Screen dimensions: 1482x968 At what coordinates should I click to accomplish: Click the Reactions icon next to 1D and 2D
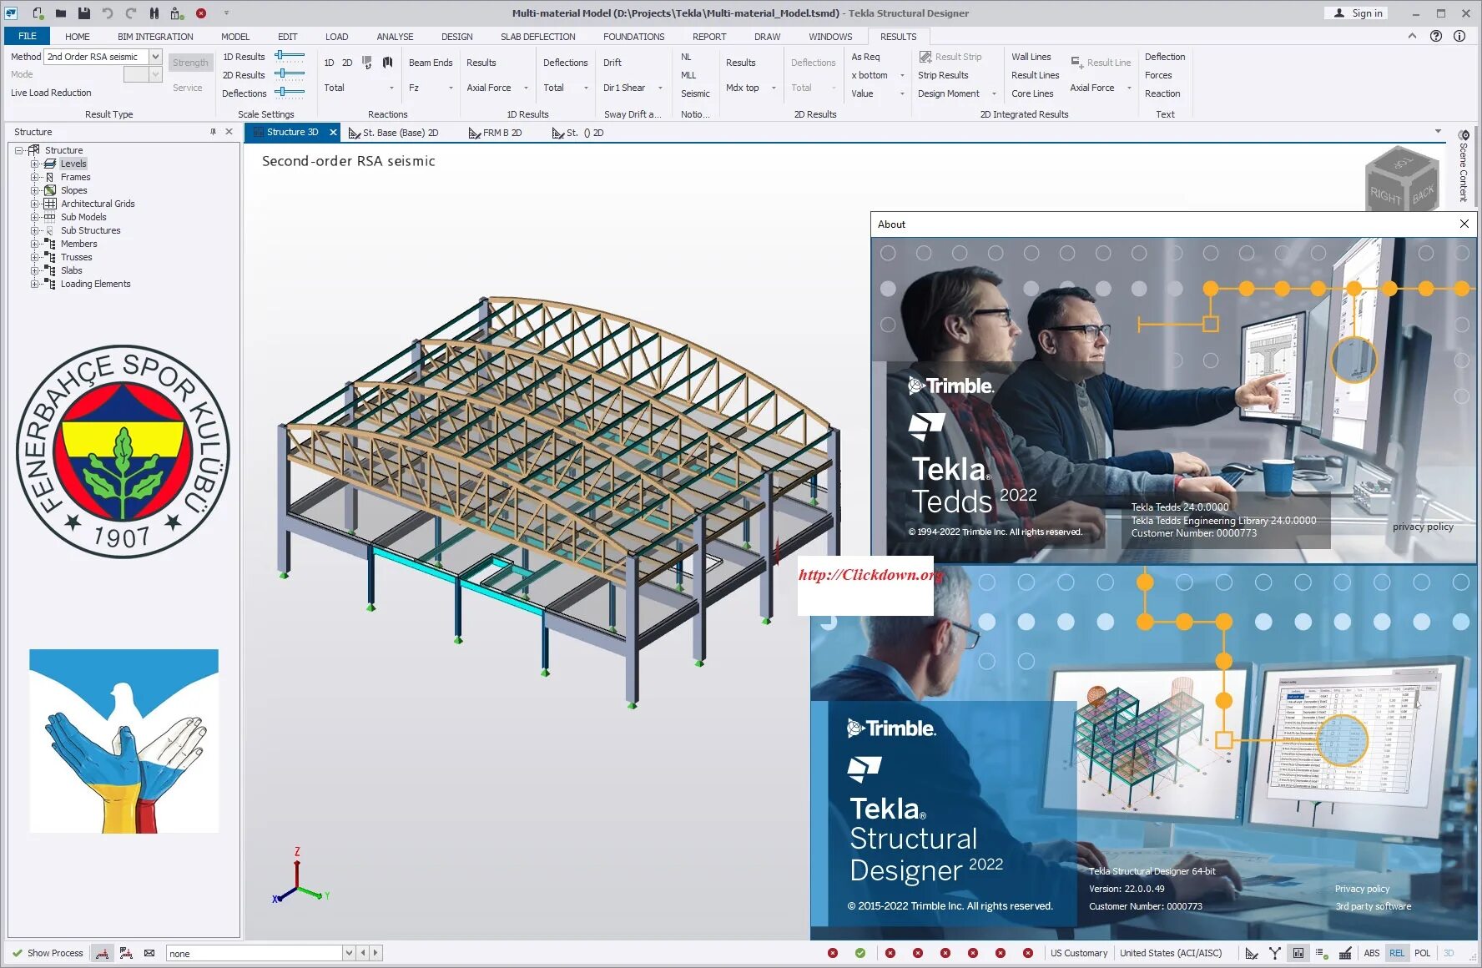(367, 63)
